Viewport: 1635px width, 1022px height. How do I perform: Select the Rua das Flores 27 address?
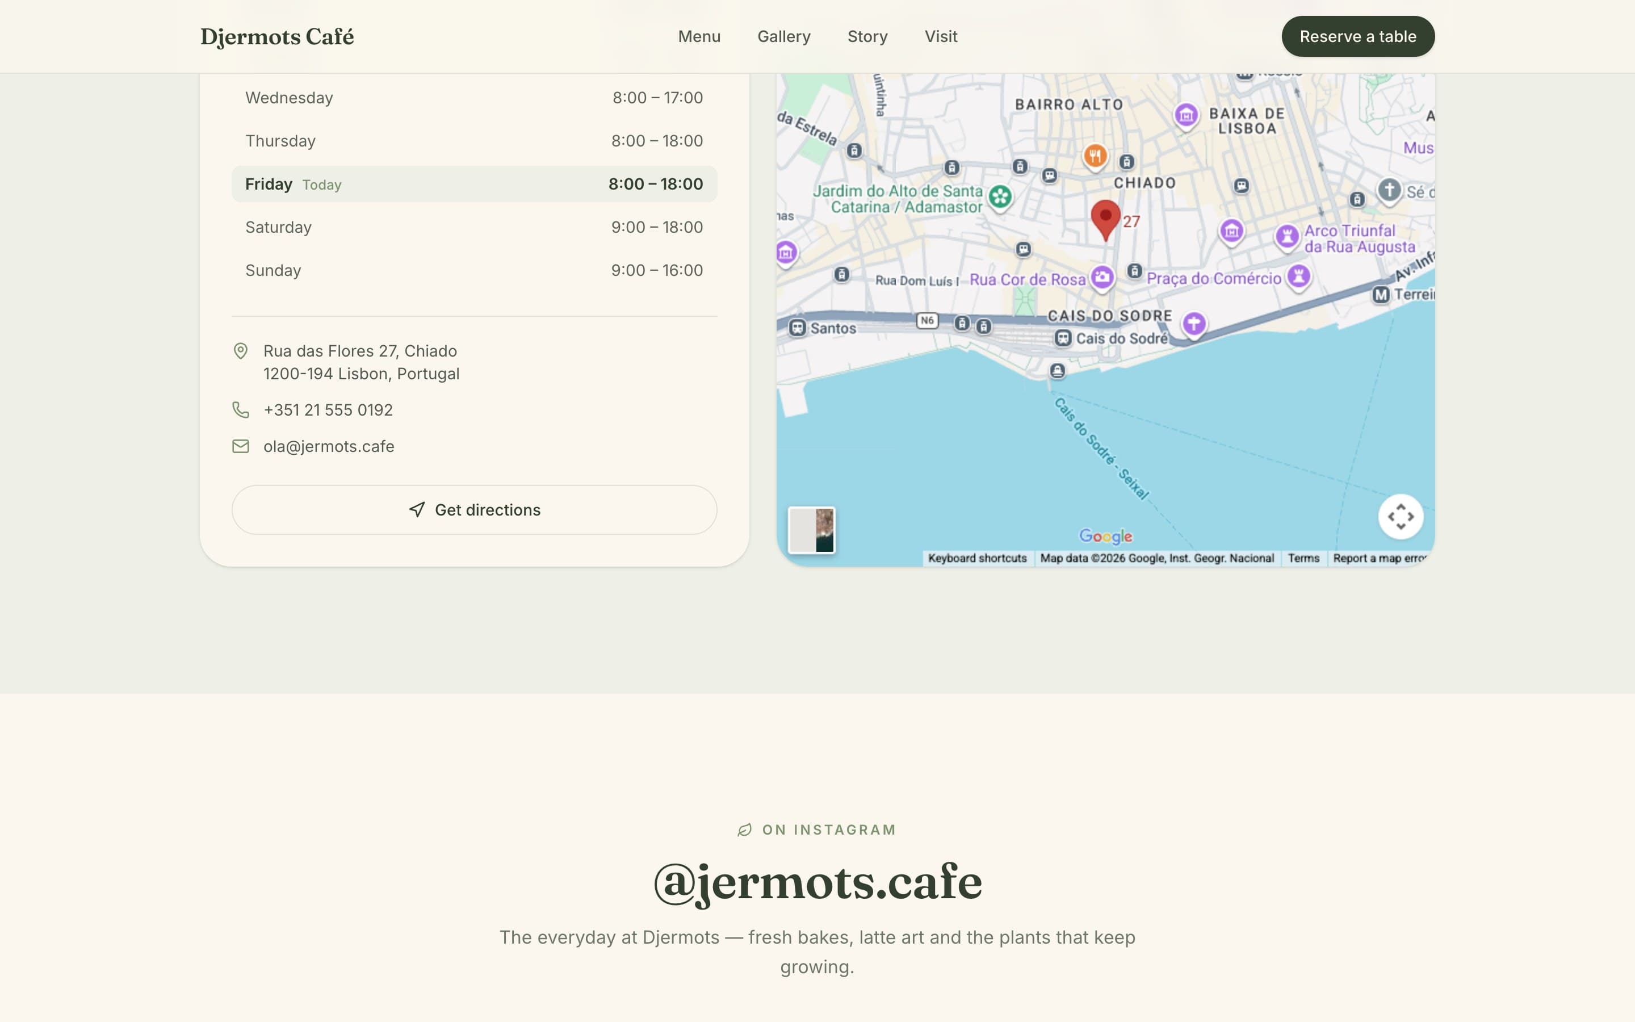(x=362, y=362)
